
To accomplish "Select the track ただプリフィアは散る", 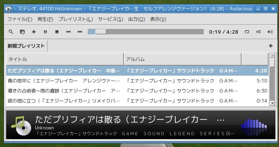I will tap(64, 71).
